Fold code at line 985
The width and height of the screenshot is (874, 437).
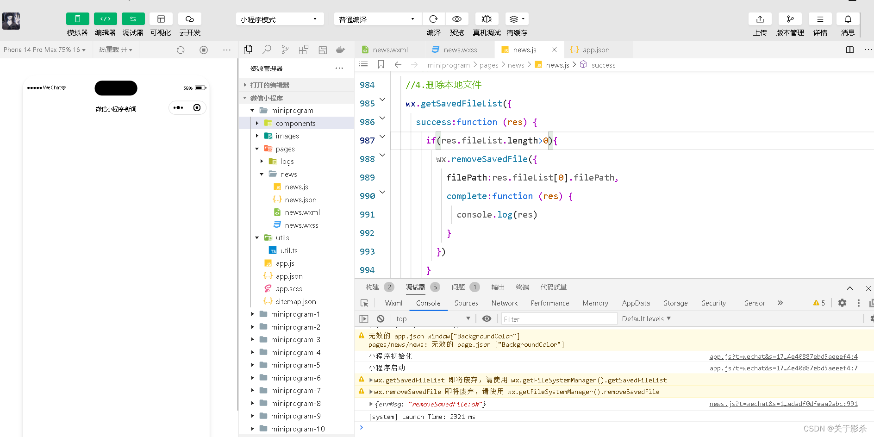pos(382,99)
